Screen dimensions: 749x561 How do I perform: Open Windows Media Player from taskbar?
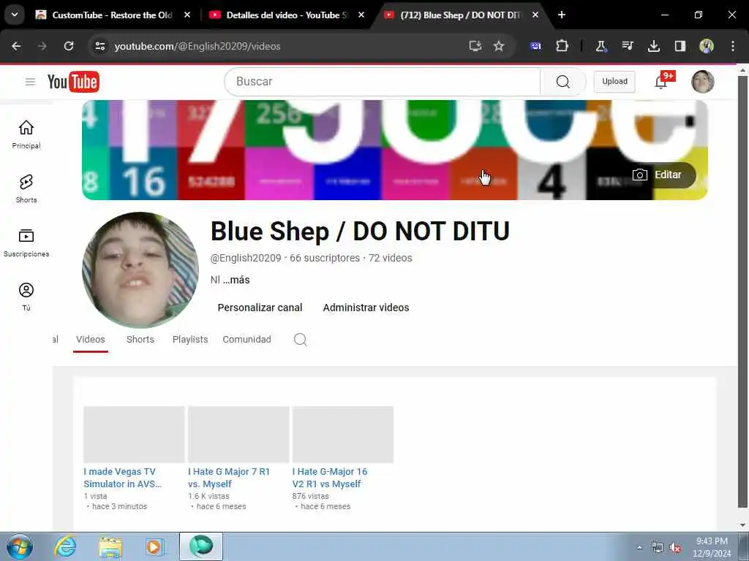(x=155, y=546)
